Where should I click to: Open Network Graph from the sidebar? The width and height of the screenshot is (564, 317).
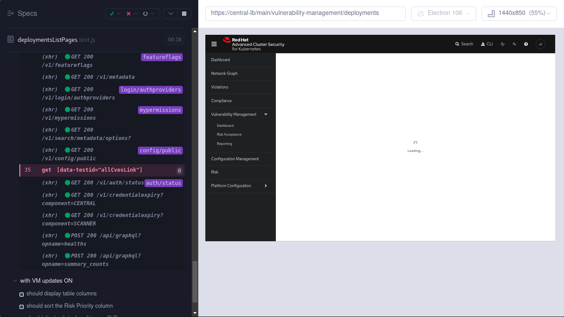(x=241, y=74)
